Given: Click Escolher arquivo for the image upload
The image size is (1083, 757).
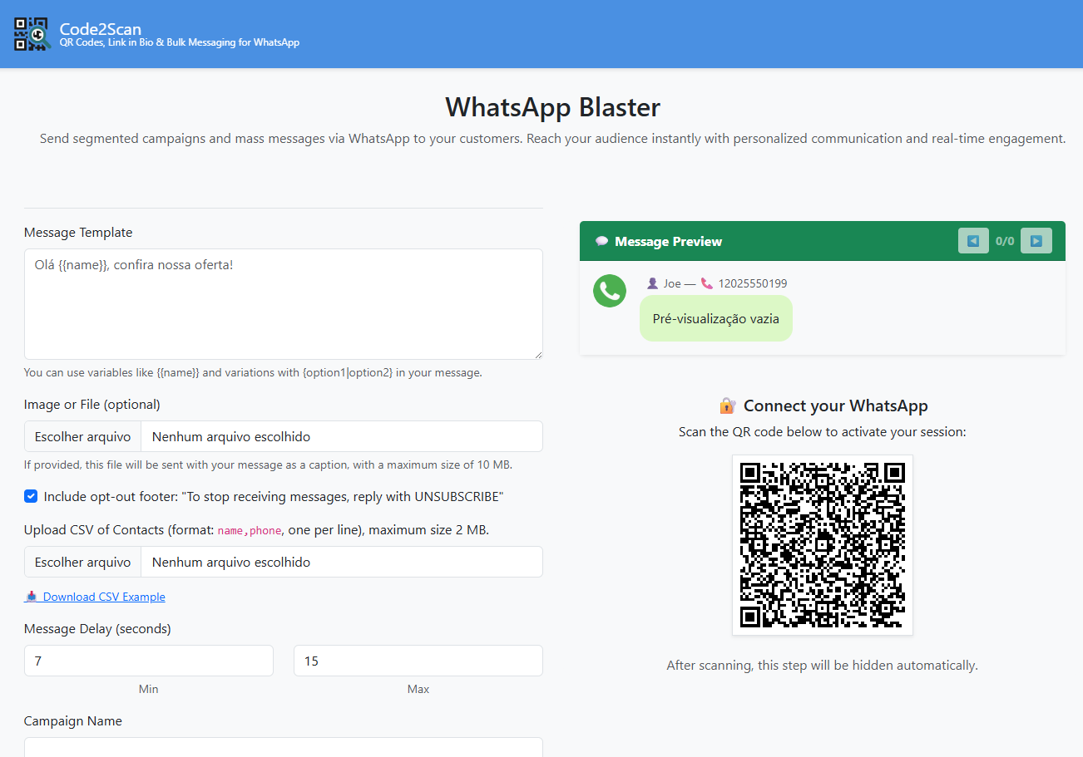Looking at the screenshot, I should pyautogui.click(x=82, y=435).
